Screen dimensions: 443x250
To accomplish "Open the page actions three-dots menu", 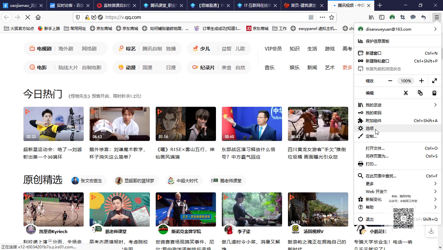I will tap(322, 17).
